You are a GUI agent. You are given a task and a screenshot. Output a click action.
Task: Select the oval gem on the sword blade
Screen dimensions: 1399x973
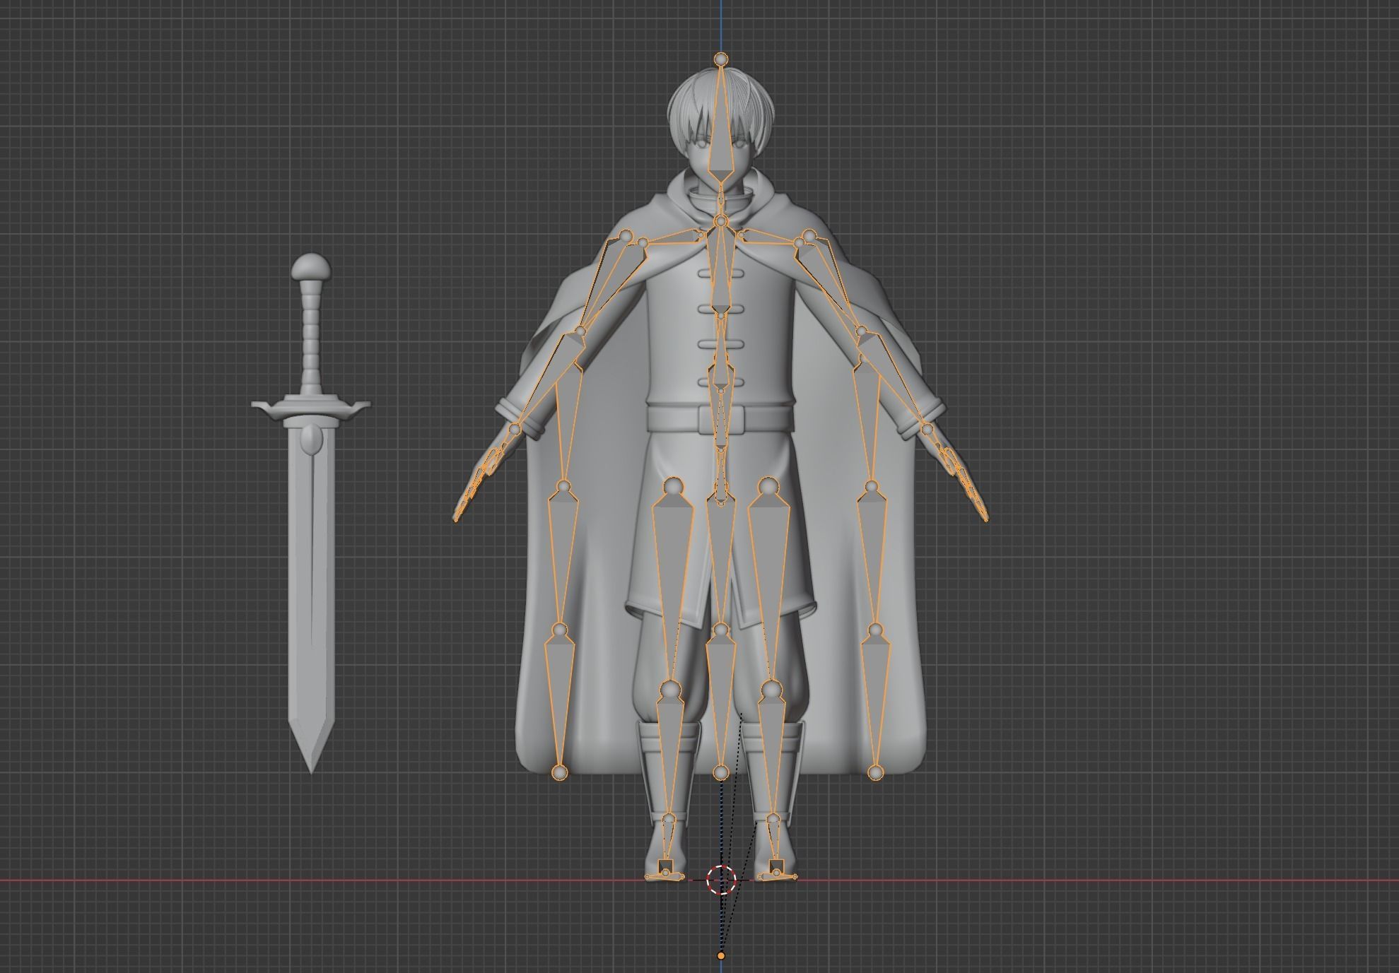(x=310, y=440)
